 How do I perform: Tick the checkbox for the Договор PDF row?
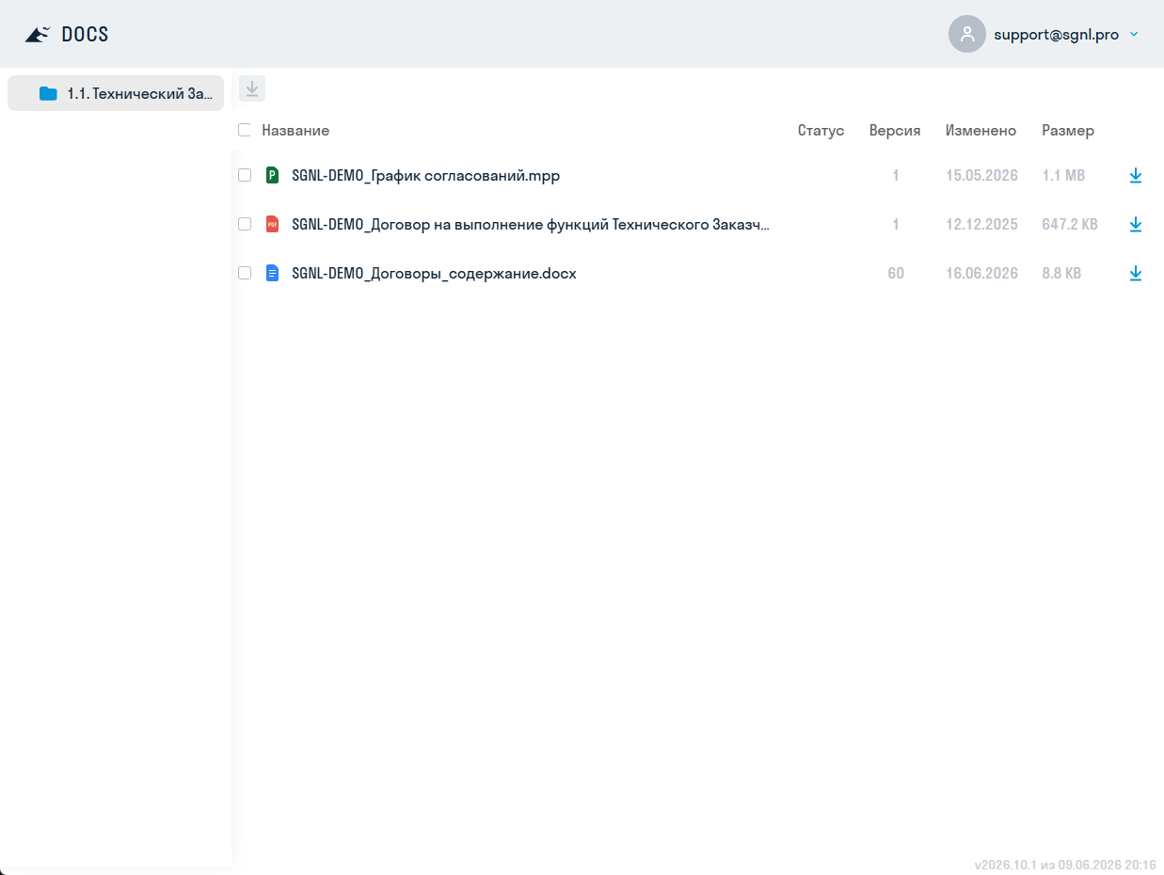pyautogui.click(x=245, y=224)
